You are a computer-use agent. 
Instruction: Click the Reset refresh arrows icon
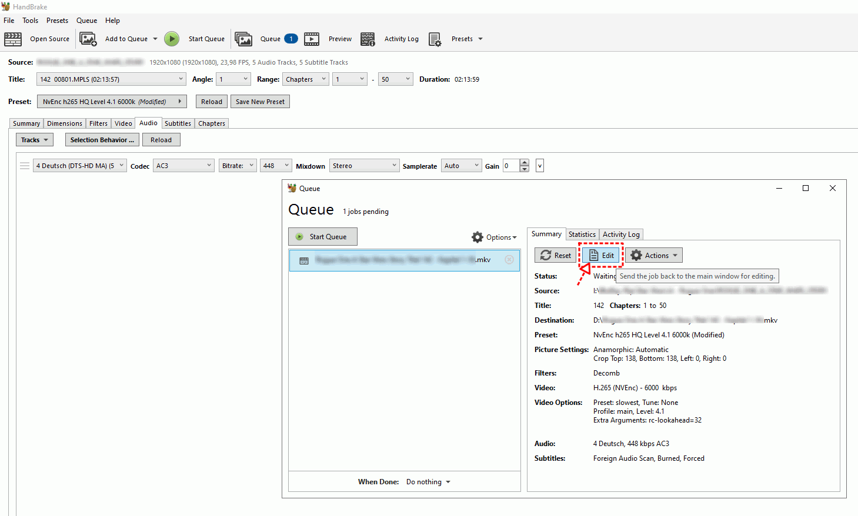(x=546, y=255)
